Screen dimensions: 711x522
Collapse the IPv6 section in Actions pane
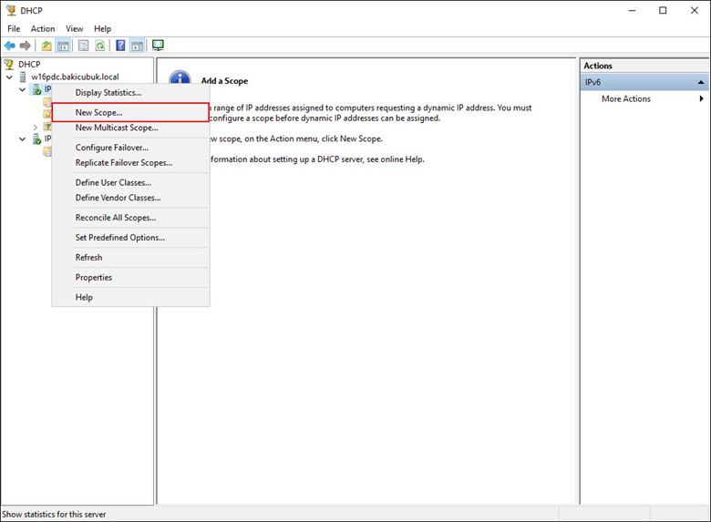point(701,83)
